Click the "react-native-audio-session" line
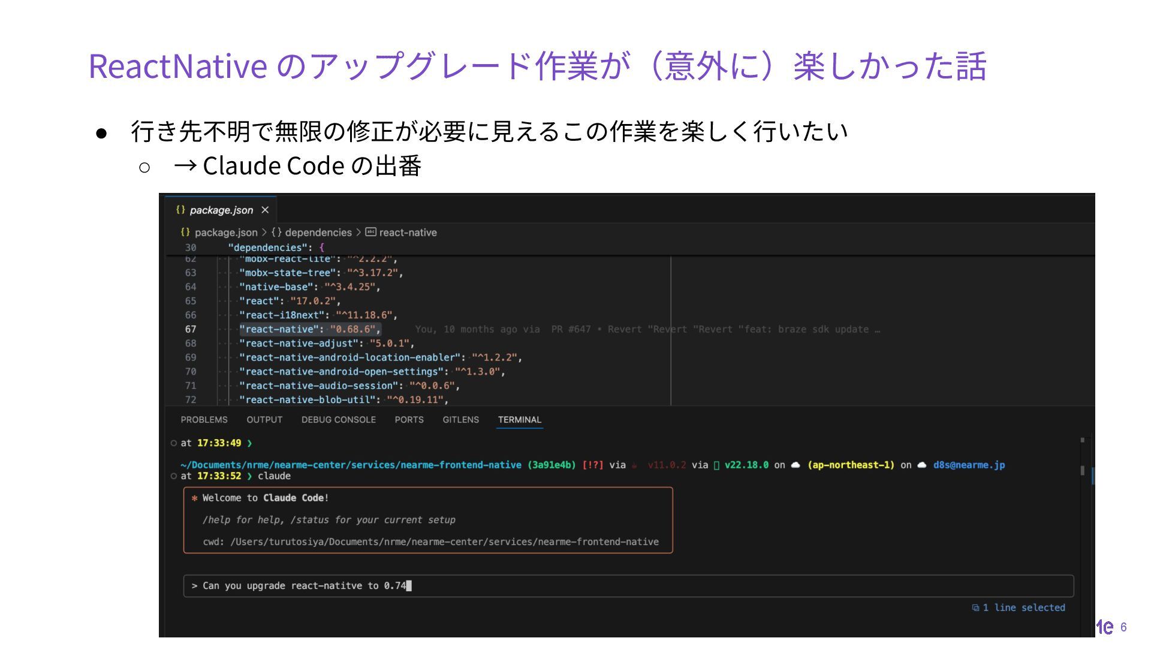Screen dimensions: 1151x647 pyautogui.click(x=349, y=386)
